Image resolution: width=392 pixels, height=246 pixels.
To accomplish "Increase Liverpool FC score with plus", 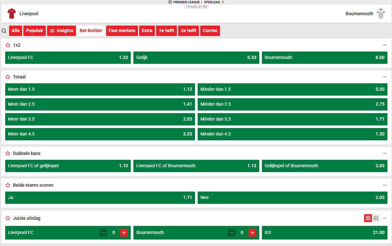I will [x=124, y=232].
